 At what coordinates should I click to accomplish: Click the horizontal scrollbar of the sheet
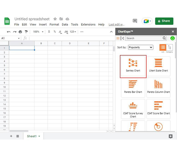pyautogui.click(x=19, y=131)
